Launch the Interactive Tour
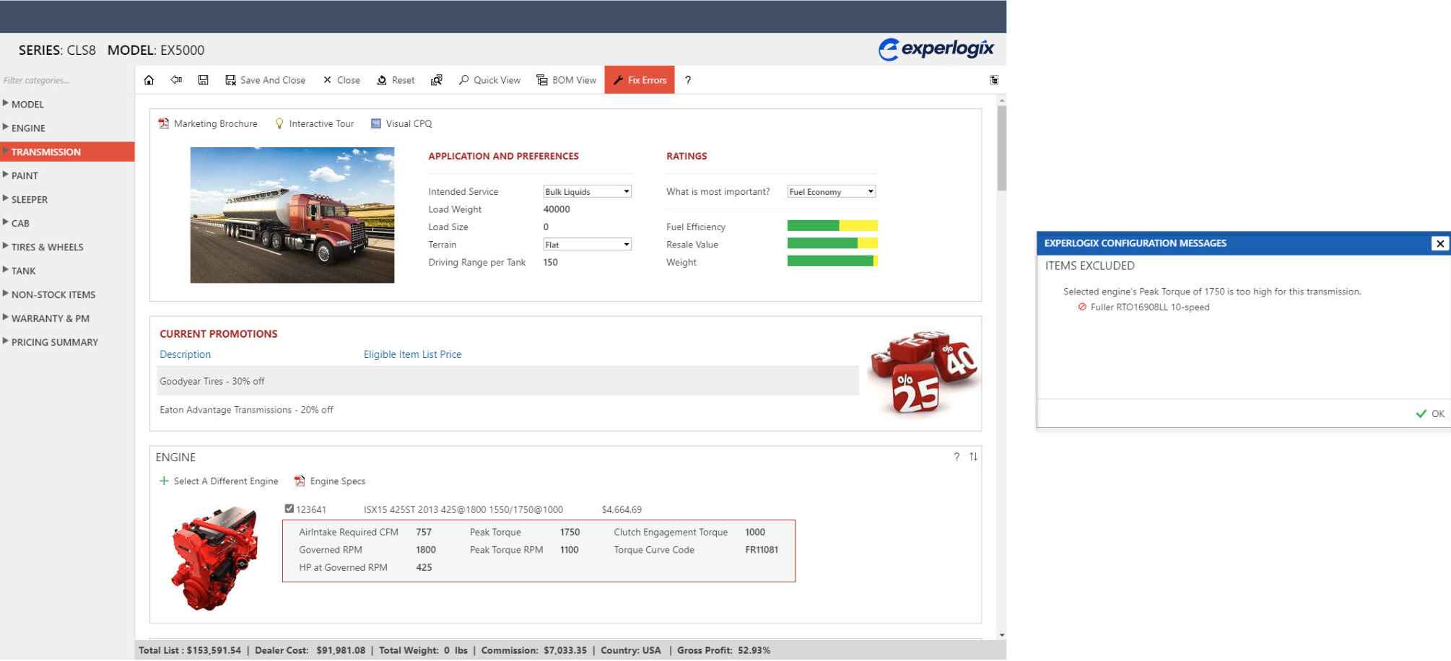 coord(314,123)
